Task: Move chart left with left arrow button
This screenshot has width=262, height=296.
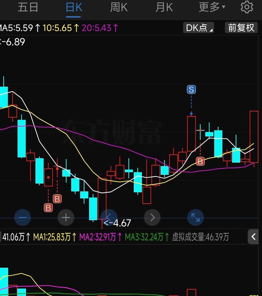Action: 109,217
